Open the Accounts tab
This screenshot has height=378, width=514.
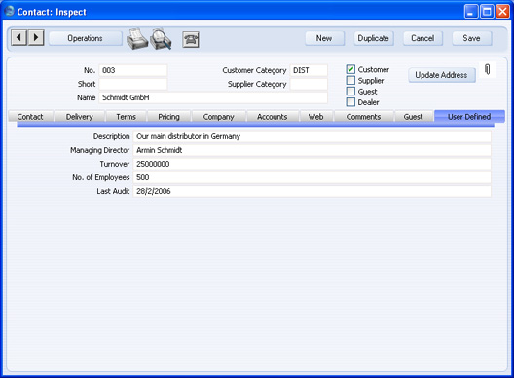pyautogui.click(x=272, y=117)
